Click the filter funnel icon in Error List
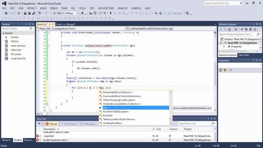 coord(39,124)
